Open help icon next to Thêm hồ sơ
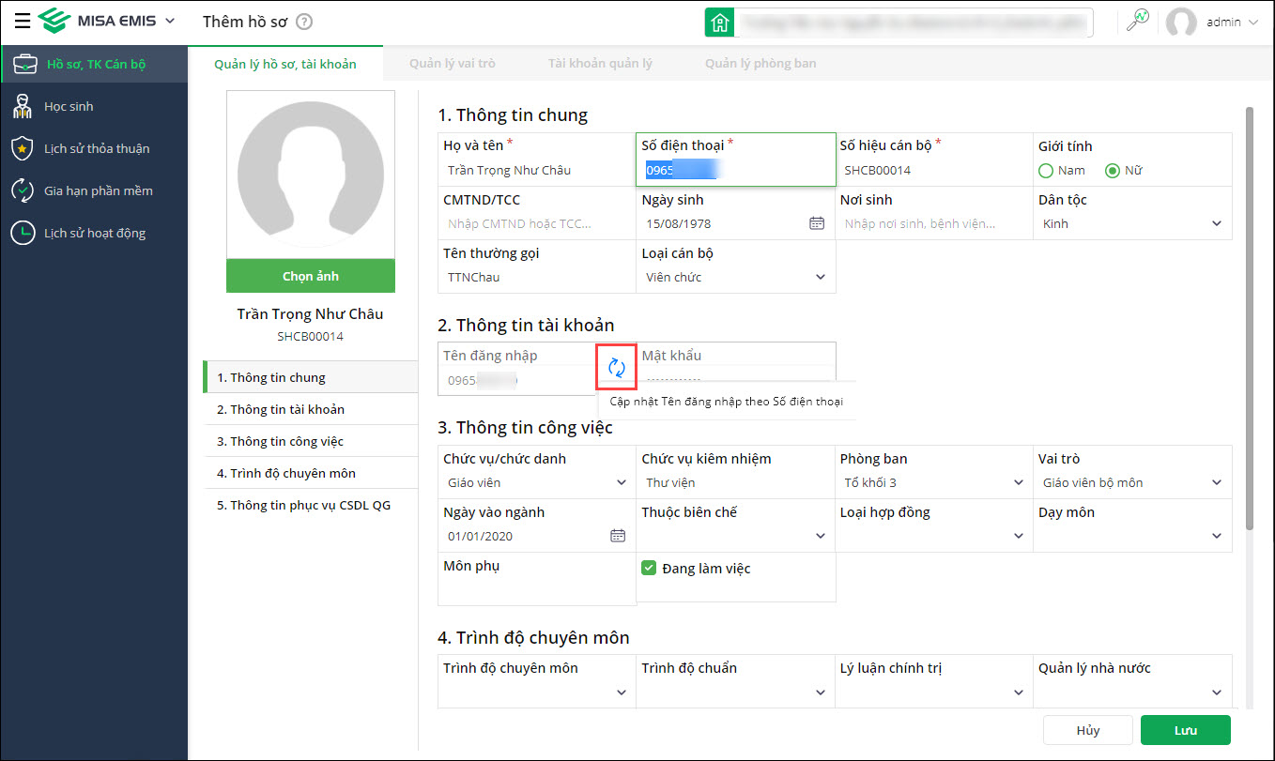The width and height of the screenshot is (1275, 761). (304, 22)
